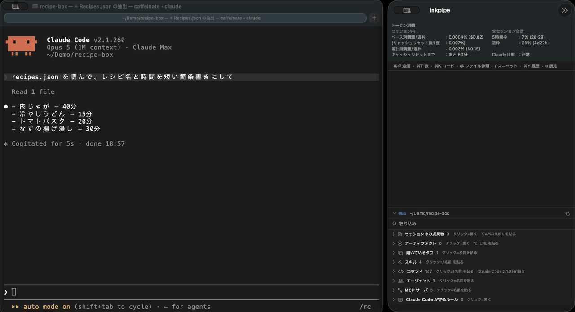
Task: Click ⌘K コード shortcut in inkpipe toolbar
Action: [444, 66]
